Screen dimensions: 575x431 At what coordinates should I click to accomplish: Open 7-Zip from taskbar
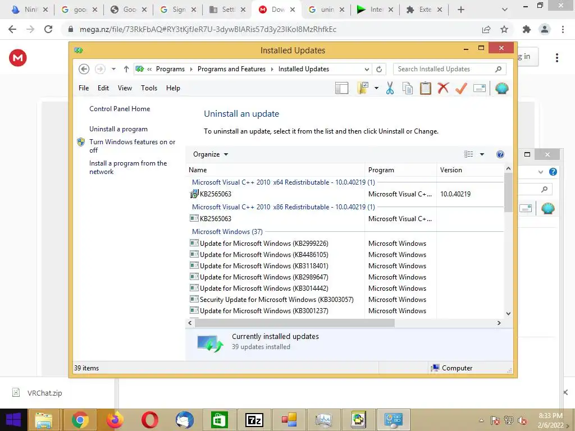click(x=254, y=420)
